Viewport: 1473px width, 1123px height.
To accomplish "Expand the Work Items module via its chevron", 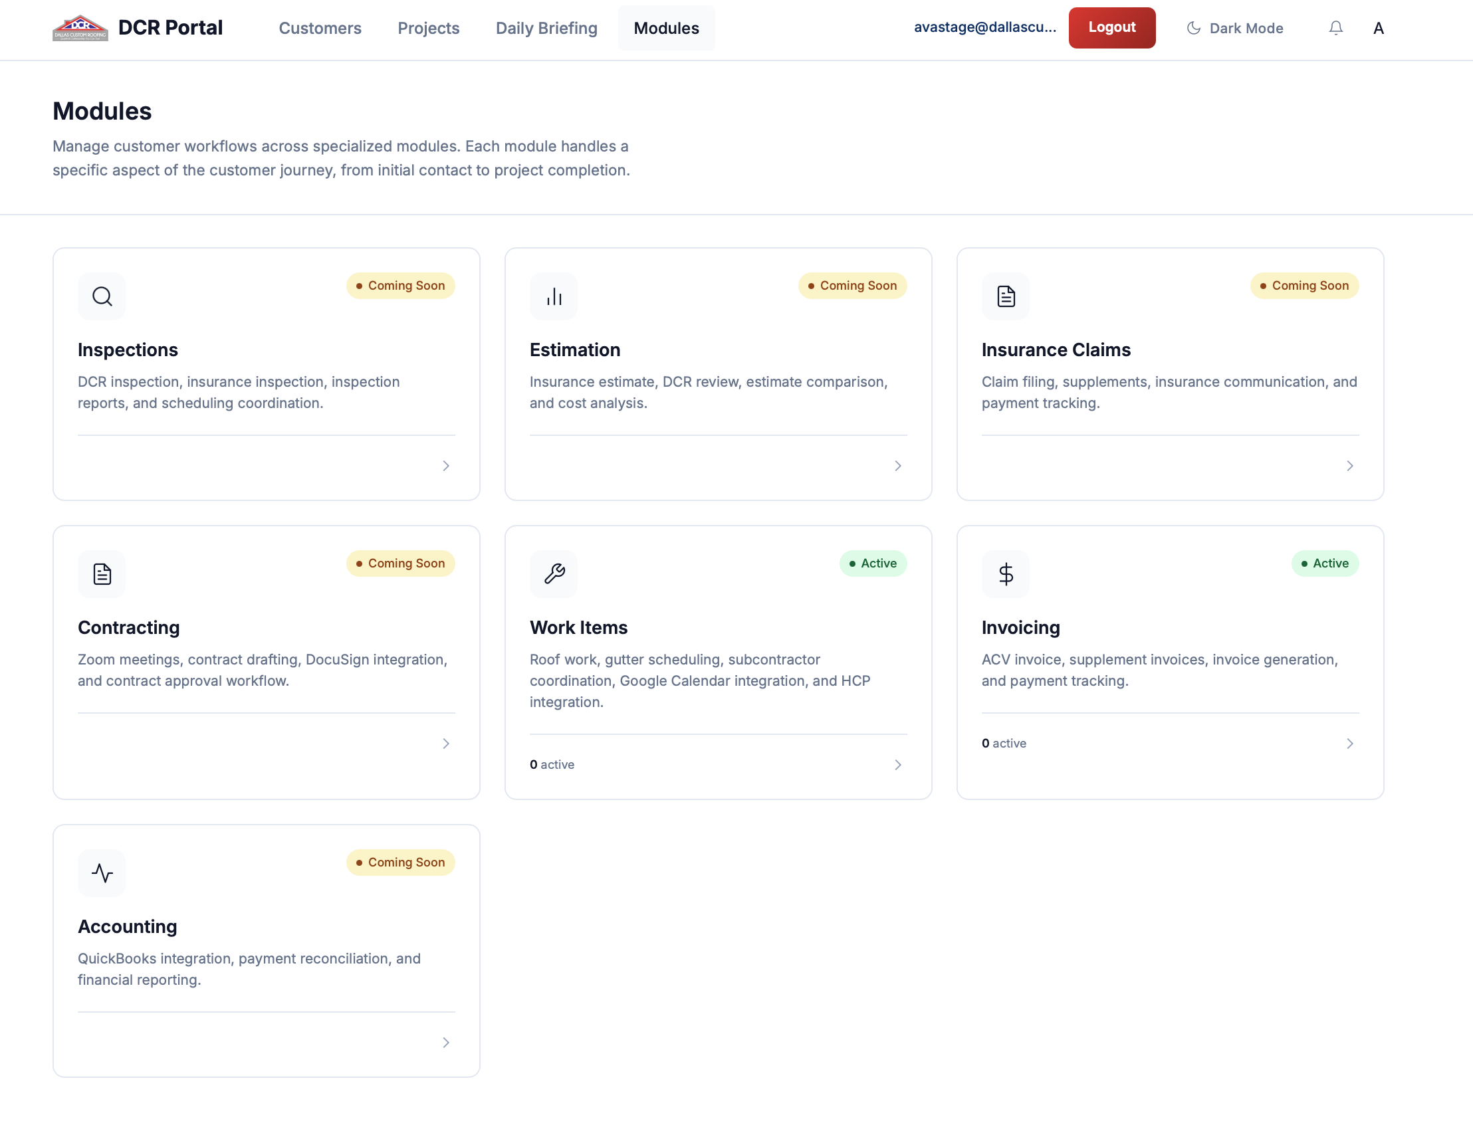I will pos(898,764).
